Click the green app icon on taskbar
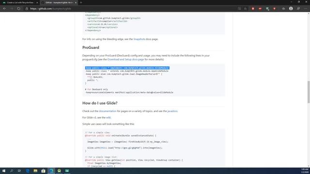The image size is (310, 174). [x=67, y=171]
